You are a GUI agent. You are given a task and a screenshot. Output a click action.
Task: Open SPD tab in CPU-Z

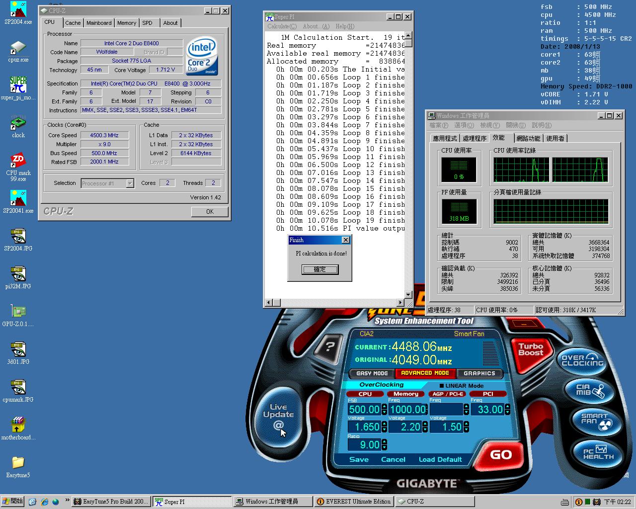148,23
